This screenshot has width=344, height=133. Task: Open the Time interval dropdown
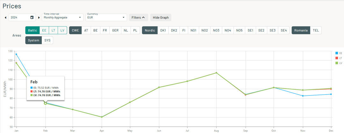(x=62, y=17)
